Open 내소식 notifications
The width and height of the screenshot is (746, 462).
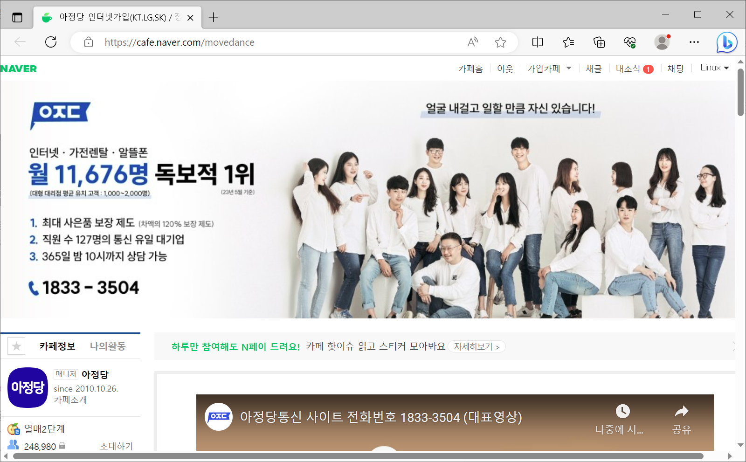[634, 69]
